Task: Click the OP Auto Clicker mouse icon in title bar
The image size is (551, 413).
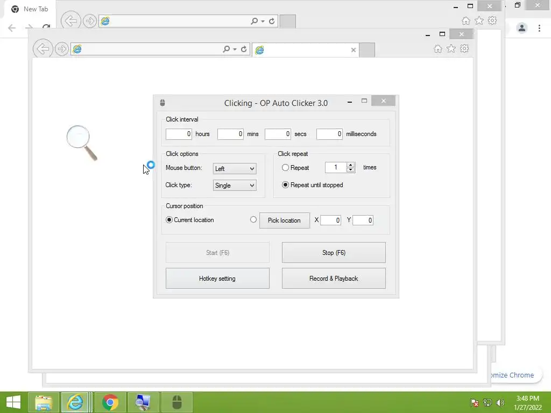Action: (x=163, y=103)
